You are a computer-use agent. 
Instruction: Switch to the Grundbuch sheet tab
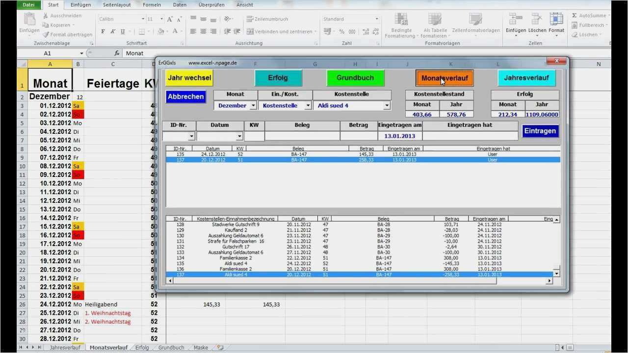click(x=171, y=348)
